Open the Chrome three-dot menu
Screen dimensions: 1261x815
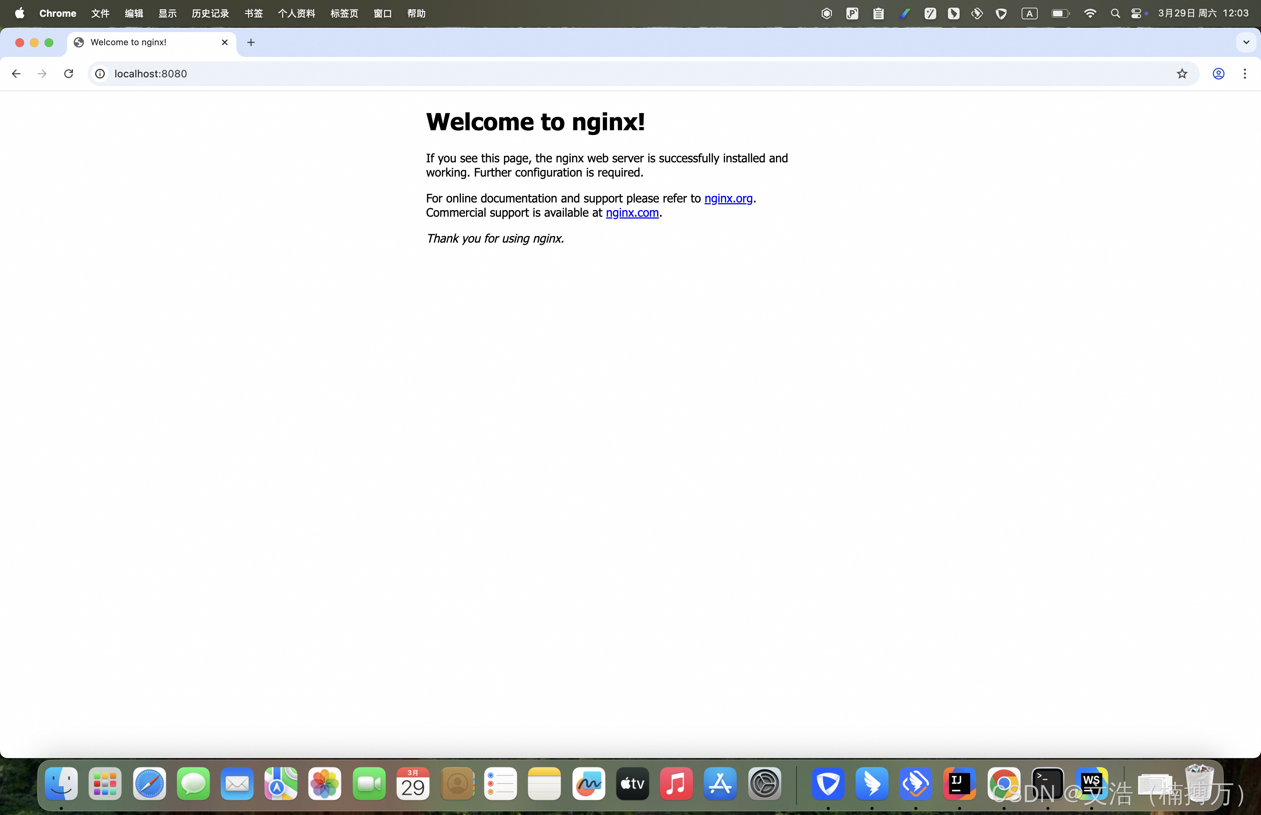[1245, 74]
